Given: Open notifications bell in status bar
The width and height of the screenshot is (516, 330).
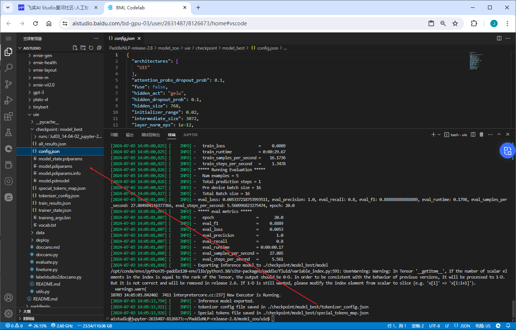Looking at the screenshot, I should pos(508,326).
